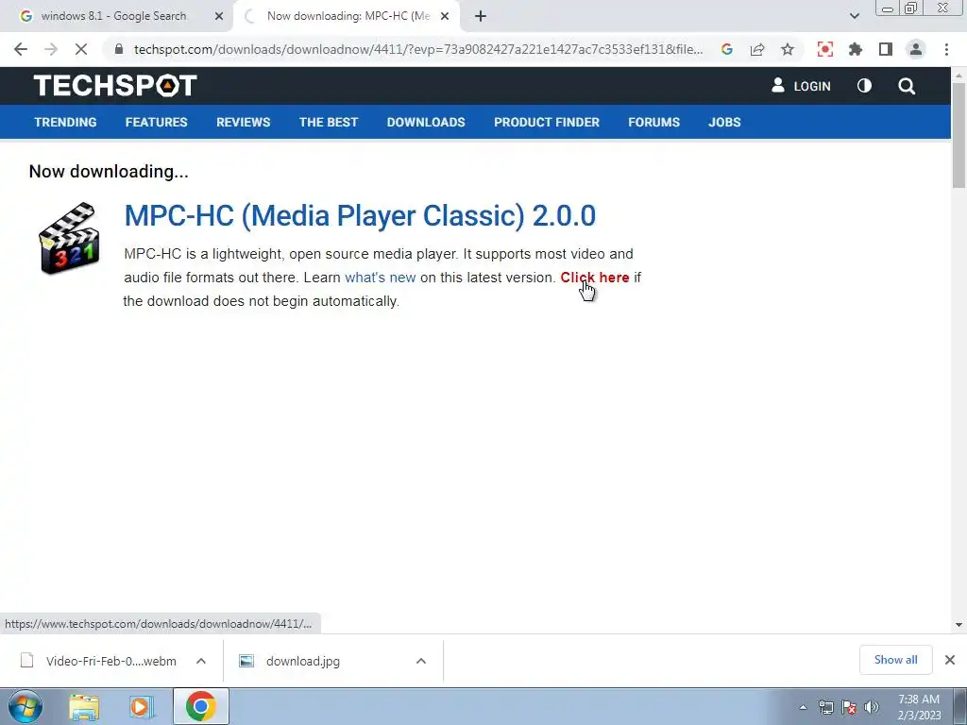Viewport: 967px width, 725px height.
Task: Show hidden system tray icons
Action: 803,707
